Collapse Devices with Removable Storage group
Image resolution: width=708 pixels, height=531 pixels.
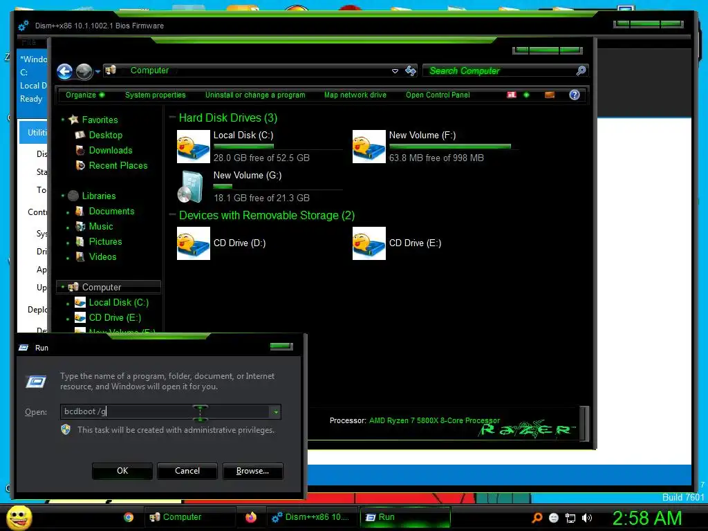172,214
